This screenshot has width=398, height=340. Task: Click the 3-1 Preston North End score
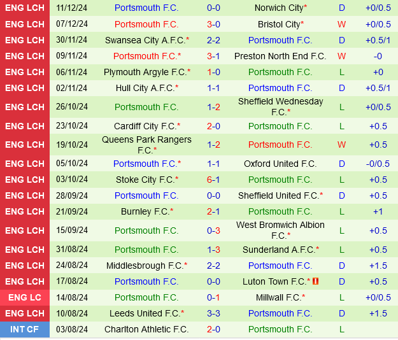click(213, 56)
